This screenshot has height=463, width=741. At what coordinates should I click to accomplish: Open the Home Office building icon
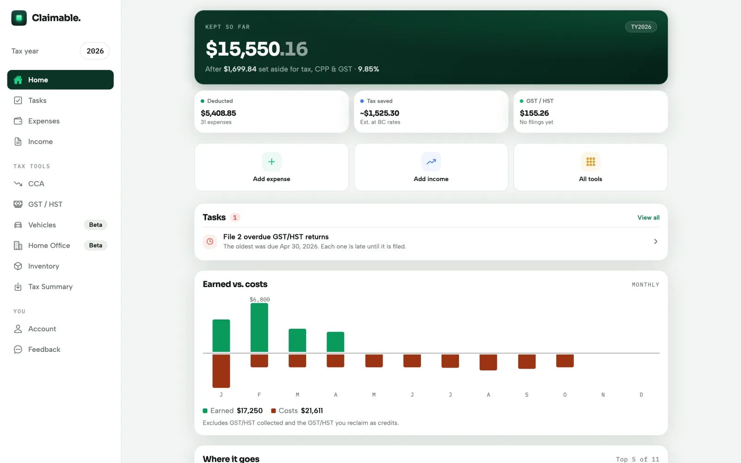[x=18, y=245]
